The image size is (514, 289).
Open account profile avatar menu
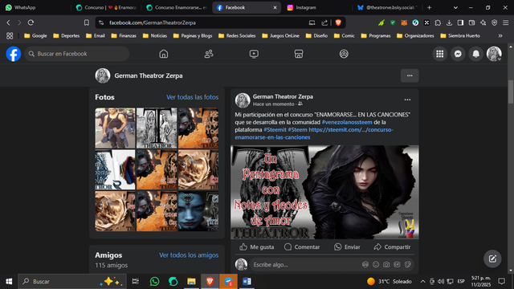[494, 54]
